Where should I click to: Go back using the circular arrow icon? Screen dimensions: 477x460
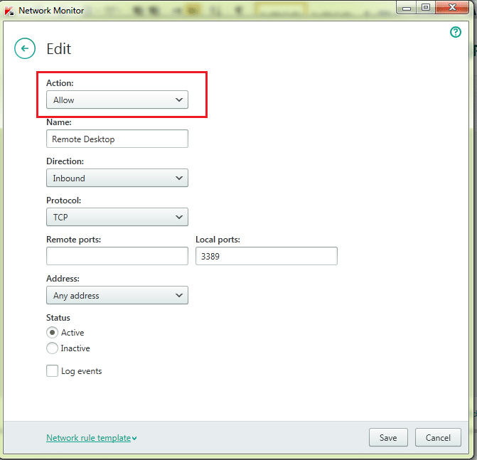coord(25,48)
